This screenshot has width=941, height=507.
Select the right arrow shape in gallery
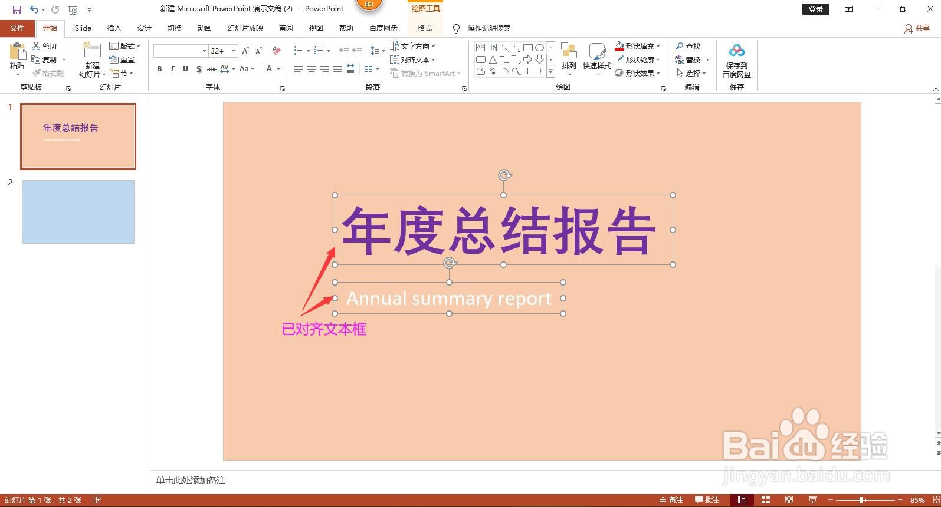click(527, 59)
